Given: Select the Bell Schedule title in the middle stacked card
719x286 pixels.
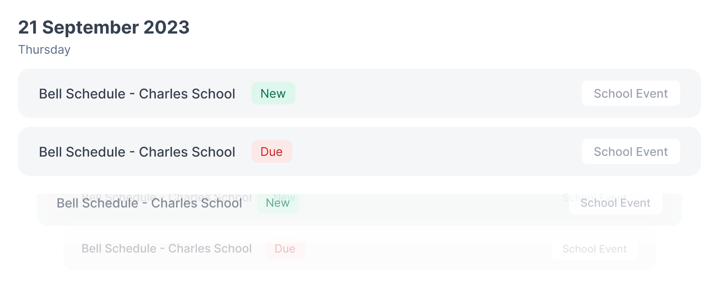Looking at the screenshot, I should pos(149,204).
